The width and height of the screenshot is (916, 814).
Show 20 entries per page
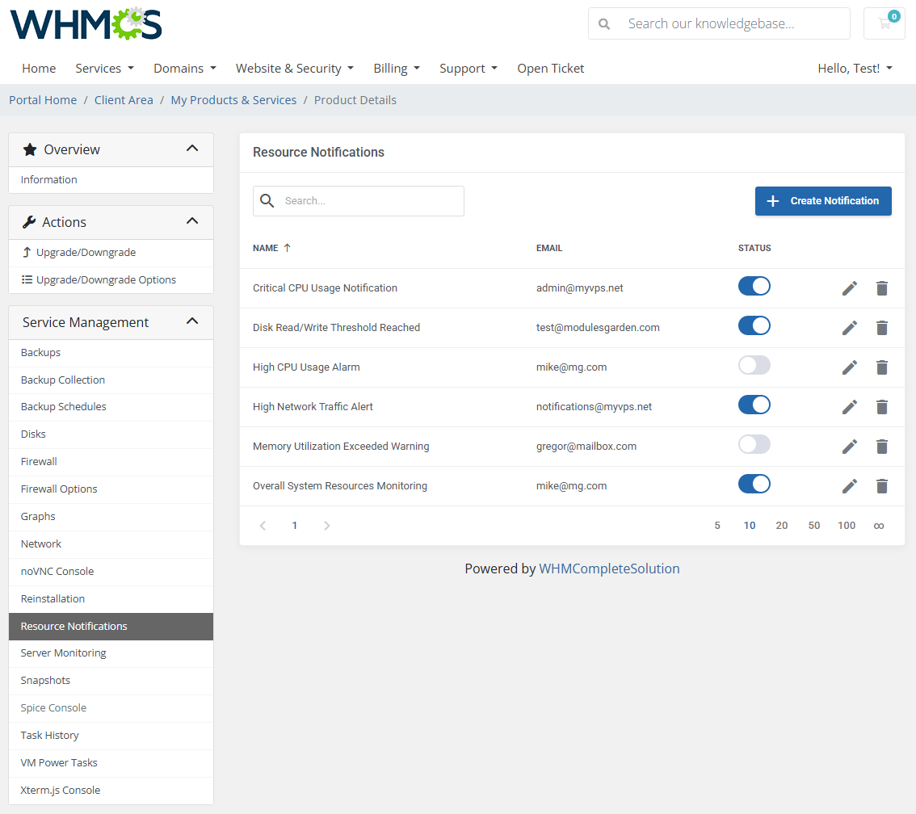click(x=782, y=526)
